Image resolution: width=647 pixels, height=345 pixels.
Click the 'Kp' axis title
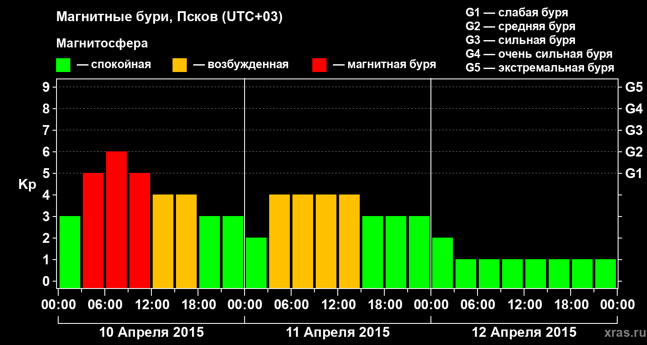(27, 185)
